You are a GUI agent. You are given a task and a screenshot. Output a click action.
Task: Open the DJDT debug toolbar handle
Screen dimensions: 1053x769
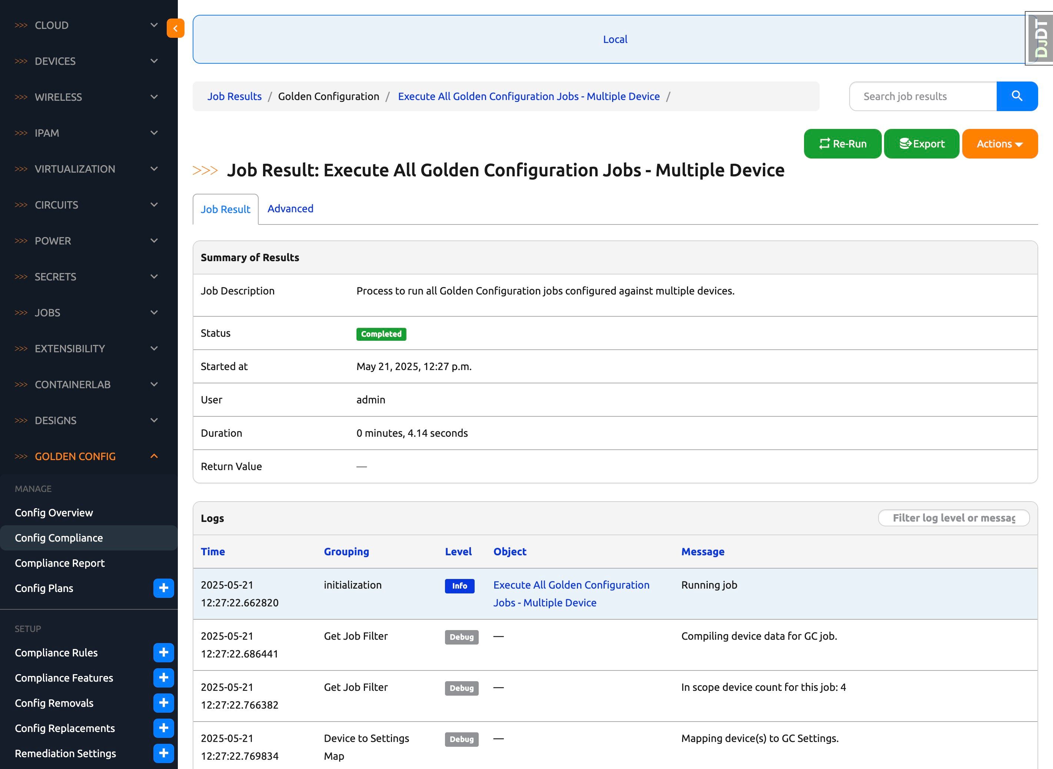click(x=1041, y=39)
